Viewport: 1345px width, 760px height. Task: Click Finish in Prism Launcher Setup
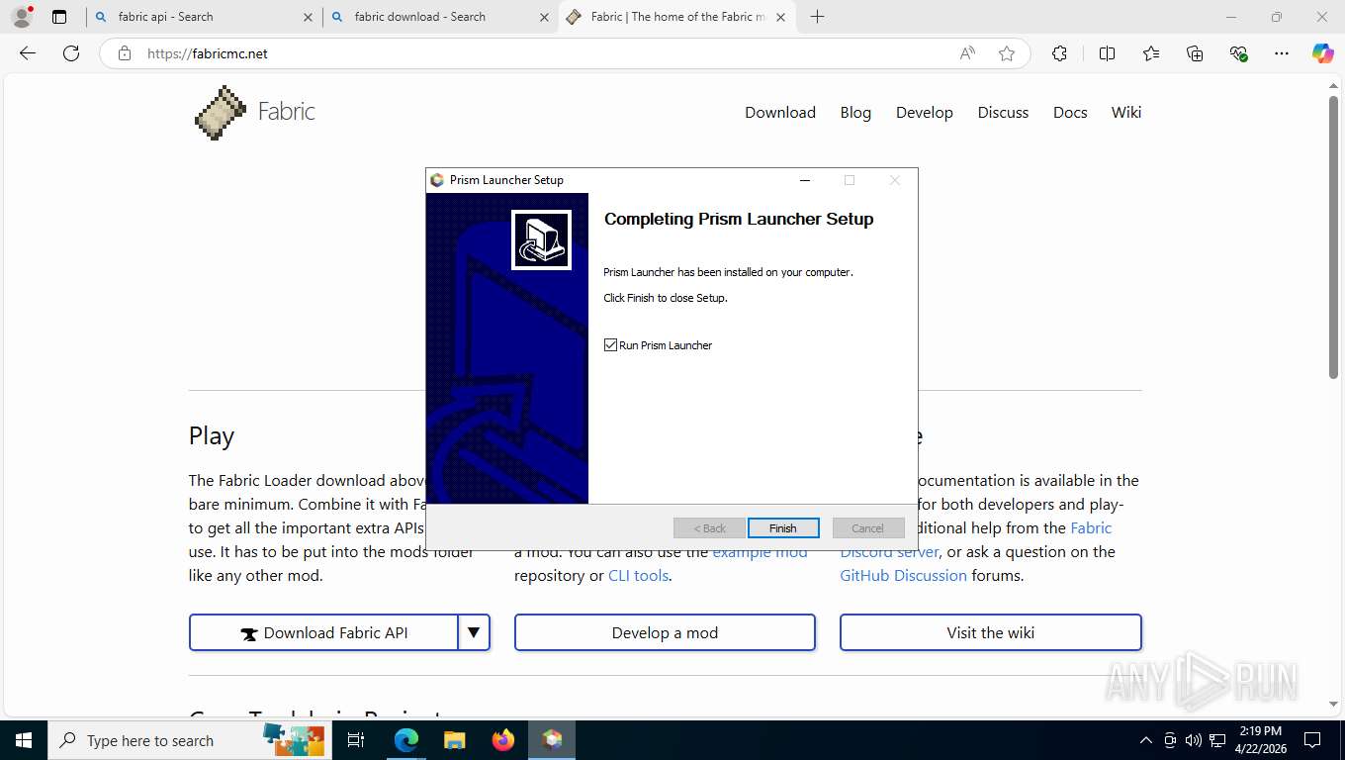coord(783,527)
